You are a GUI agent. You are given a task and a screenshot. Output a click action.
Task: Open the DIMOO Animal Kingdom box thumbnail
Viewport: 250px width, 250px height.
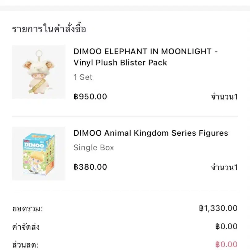click(x=38, y=153)
